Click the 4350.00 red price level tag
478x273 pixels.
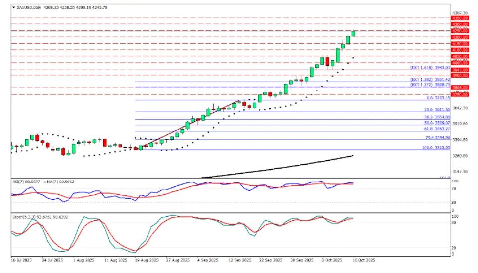click(460, 17)
